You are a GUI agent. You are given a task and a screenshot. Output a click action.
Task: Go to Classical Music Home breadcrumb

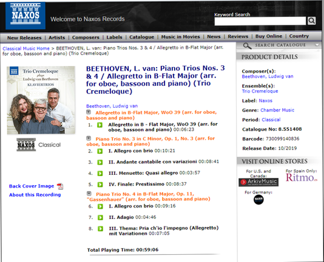(x=26, y=48)
